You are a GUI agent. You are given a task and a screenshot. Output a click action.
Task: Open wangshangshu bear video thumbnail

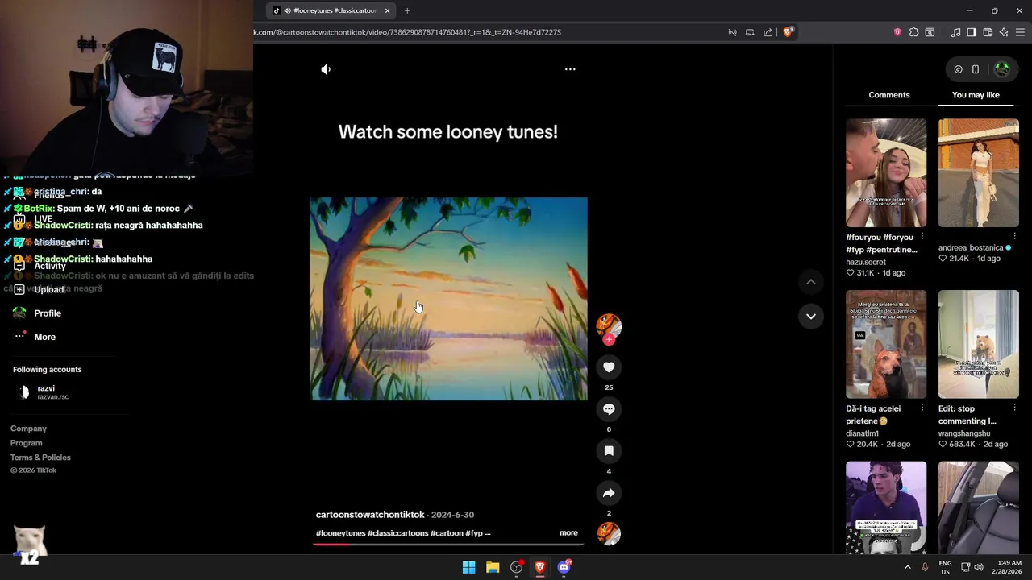click(979, 344)
